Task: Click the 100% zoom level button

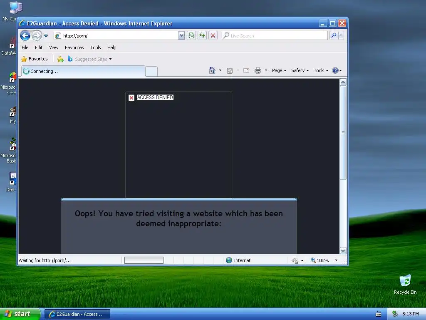Action: (x=320, y=260)
